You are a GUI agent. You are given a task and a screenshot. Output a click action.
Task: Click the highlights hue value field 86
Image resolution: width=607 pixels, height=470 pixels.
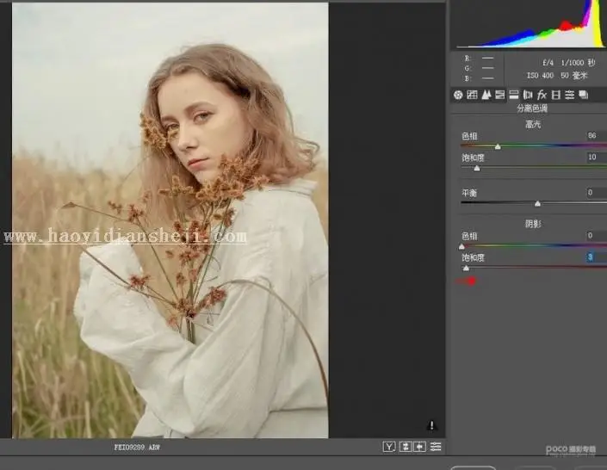(596, 135)
